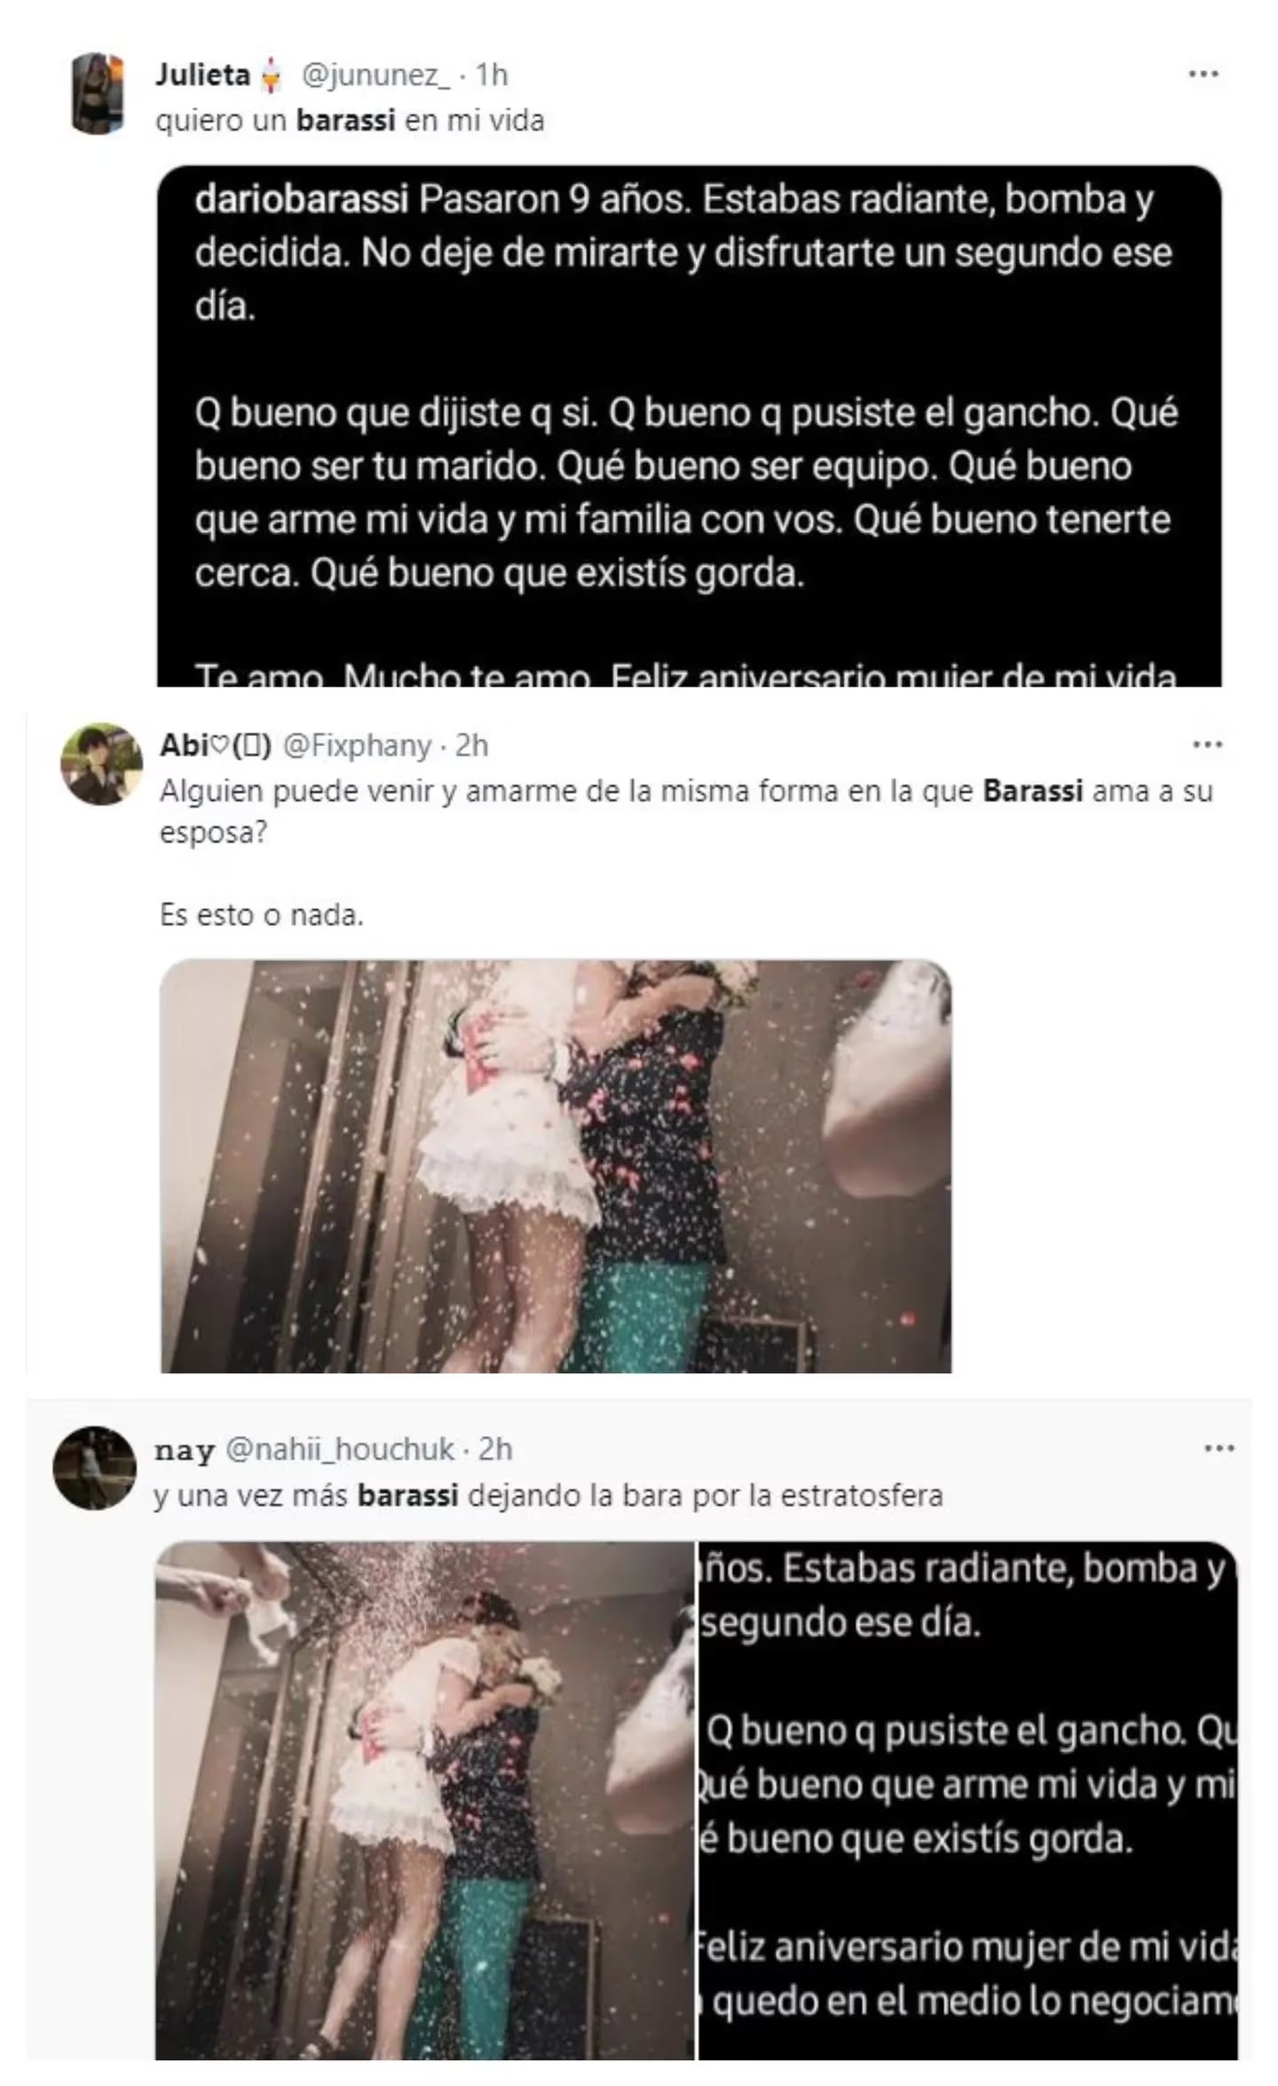
Task: Click Julieta's profile avatar
Action: [x=97, y=93]
